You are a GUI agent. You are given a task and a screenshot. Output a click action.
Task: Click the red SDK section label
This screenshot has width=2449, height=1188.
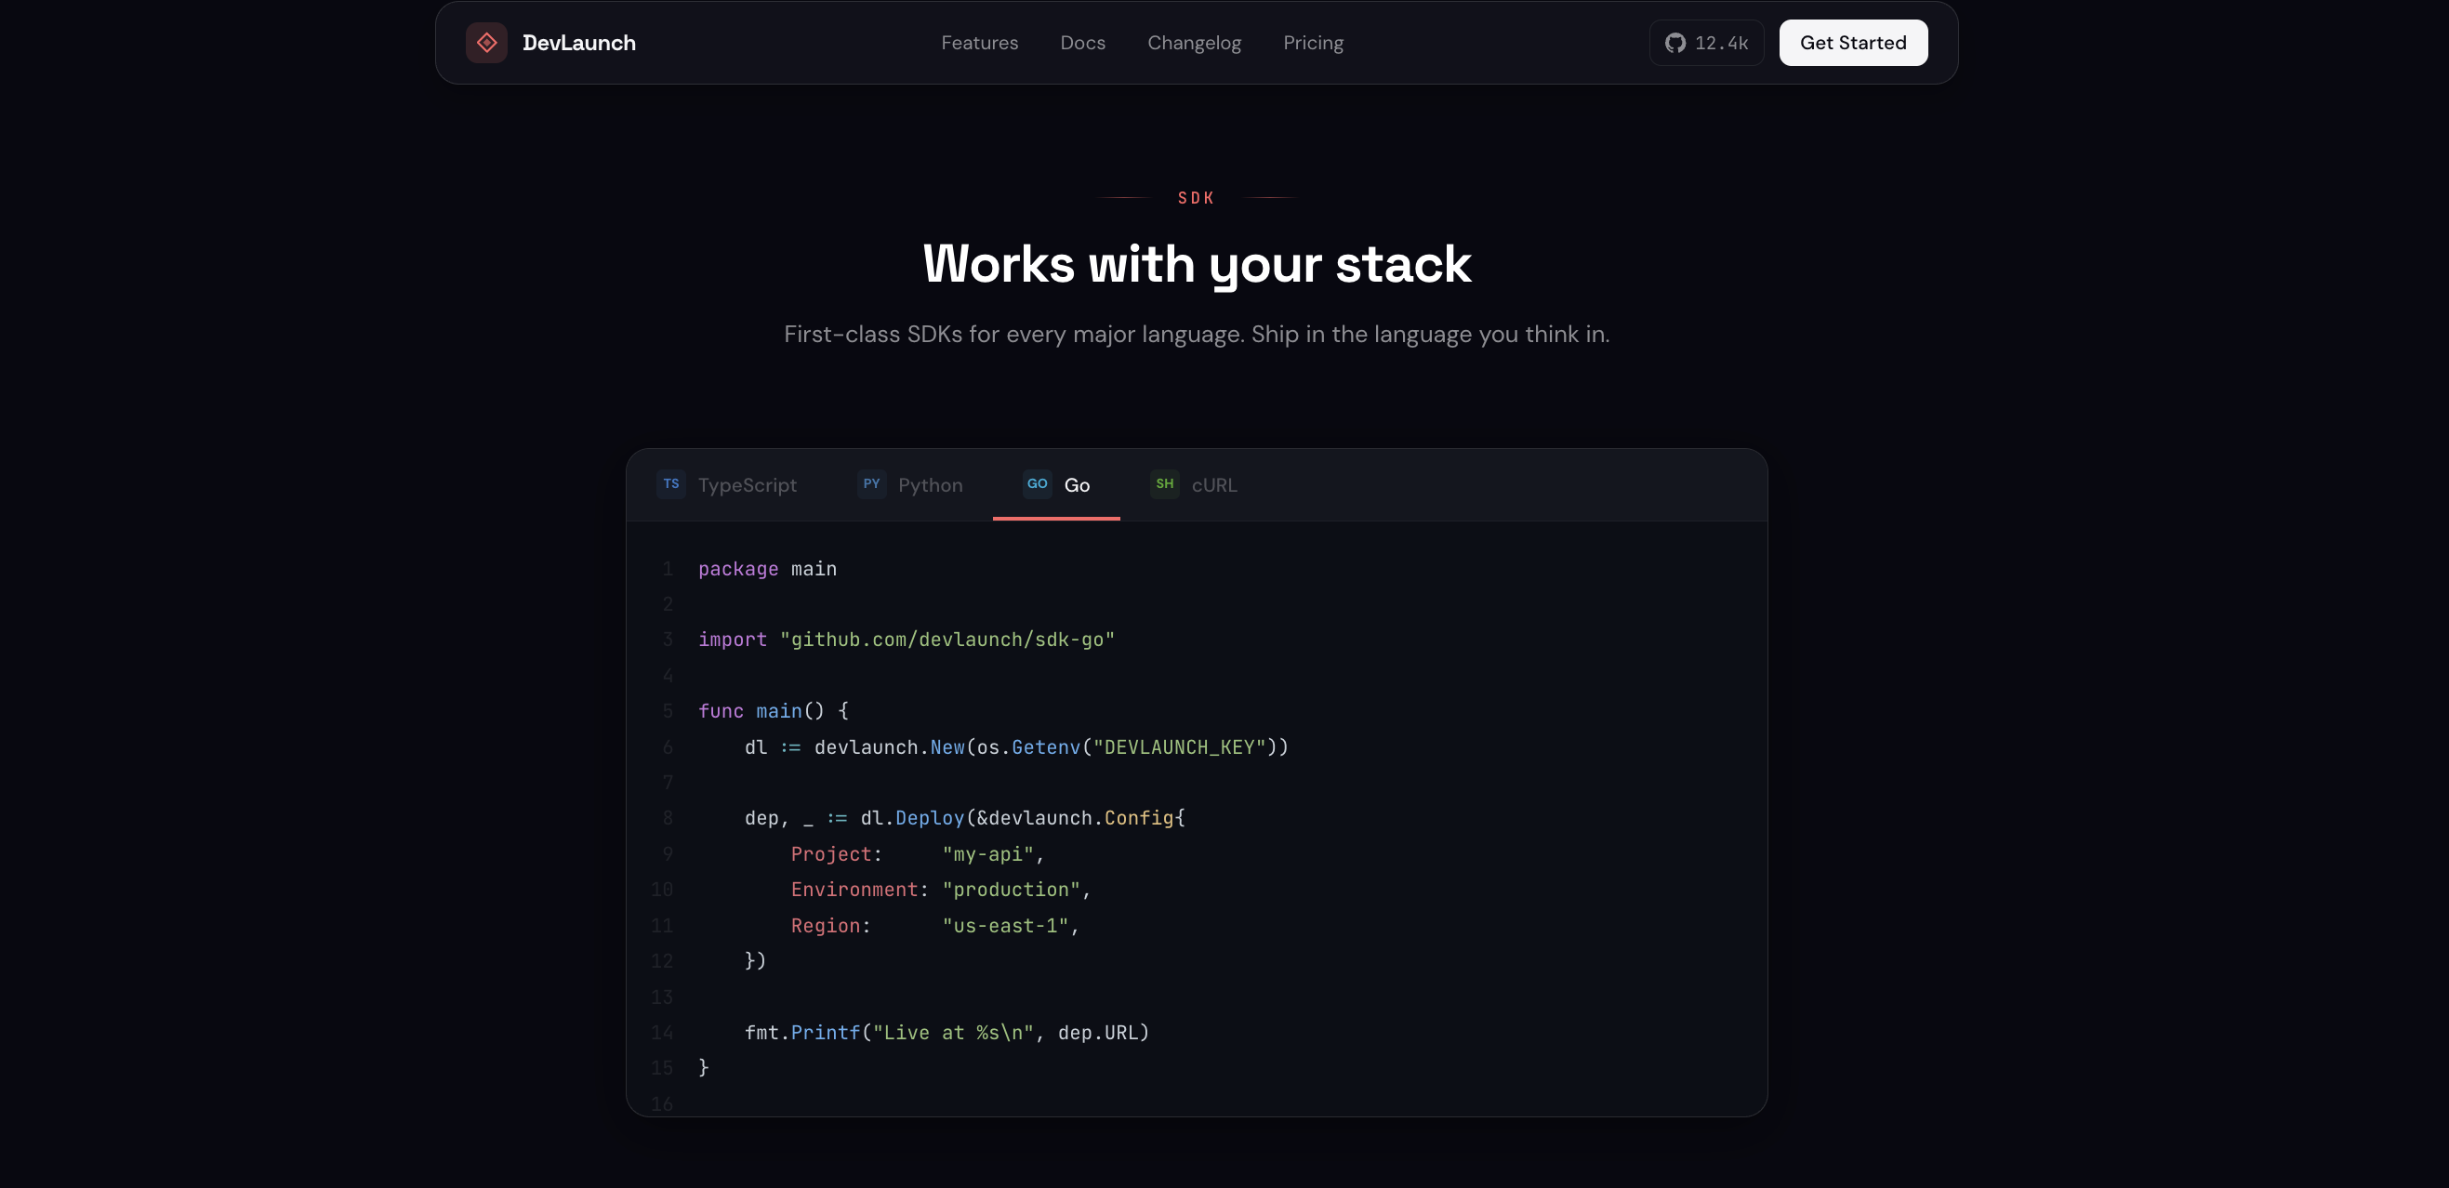[1195, 198]
